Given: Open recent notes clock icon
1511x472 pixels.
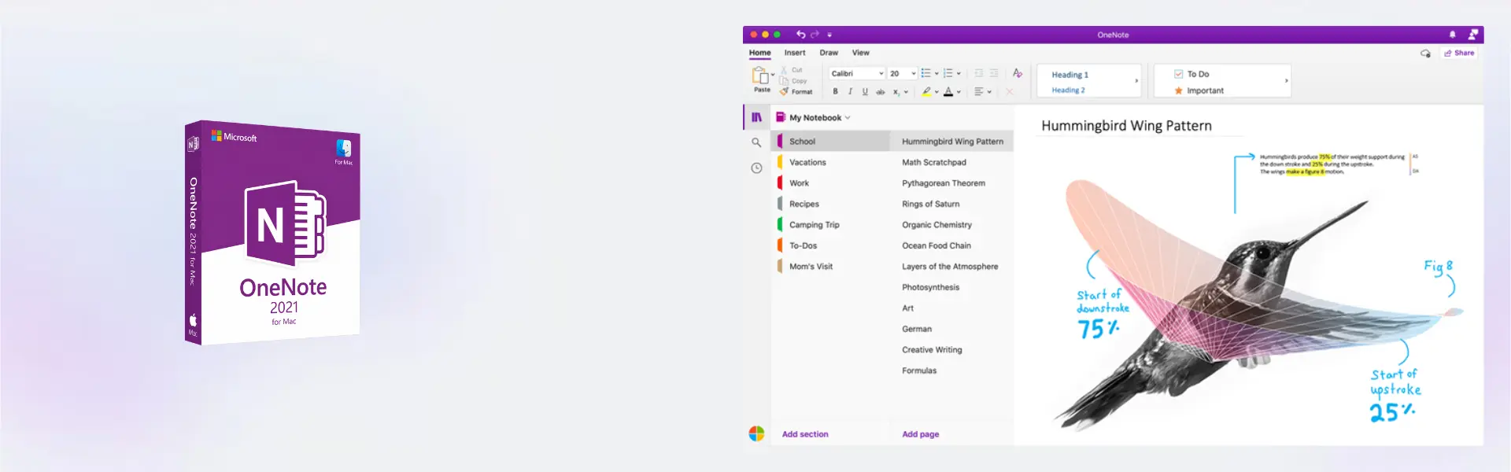Looking at the screenshot, I should (x=756, y=168).
